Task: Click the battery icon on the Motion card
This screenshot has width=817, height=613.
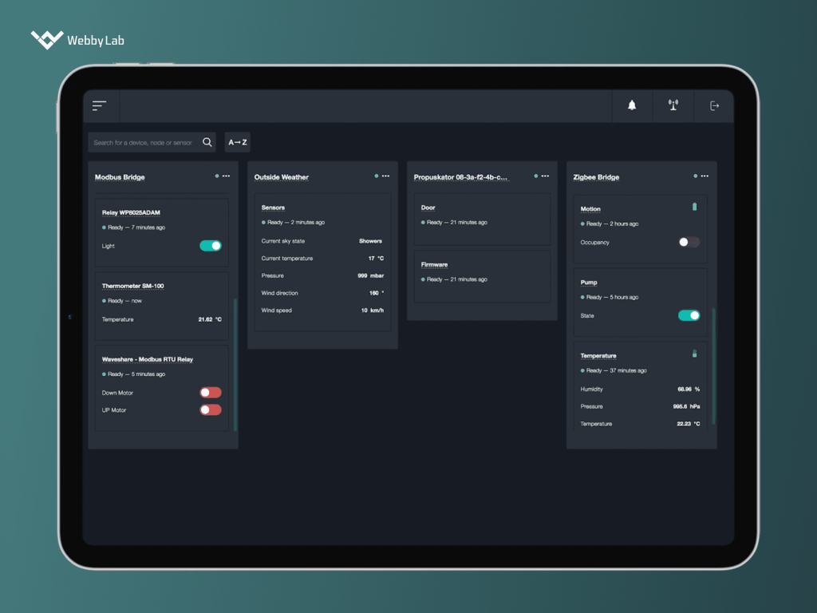Action: [693, 207]
